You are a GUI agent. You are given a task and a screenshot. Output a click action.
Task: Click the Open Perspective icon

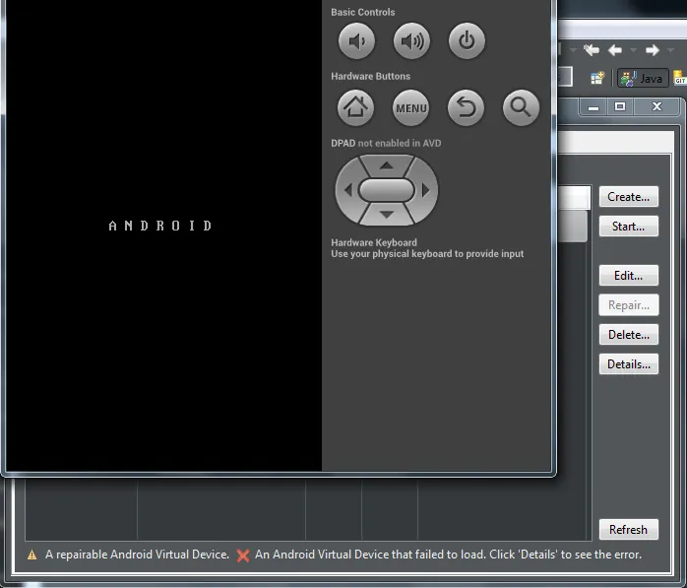597,78
